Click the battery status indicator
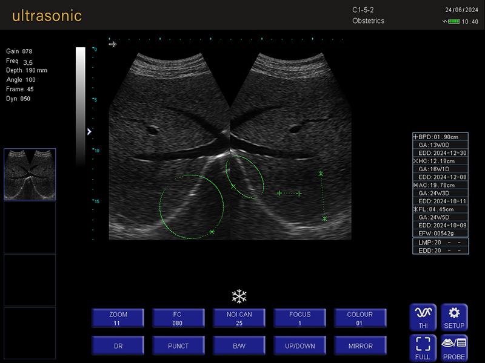 click(453, 21)
